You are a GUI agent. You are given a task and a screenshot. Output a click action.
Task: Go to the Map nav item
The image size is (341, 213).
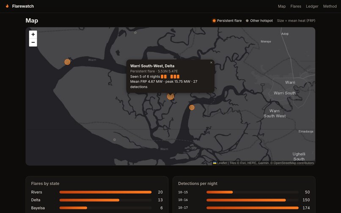coord(282,6)
